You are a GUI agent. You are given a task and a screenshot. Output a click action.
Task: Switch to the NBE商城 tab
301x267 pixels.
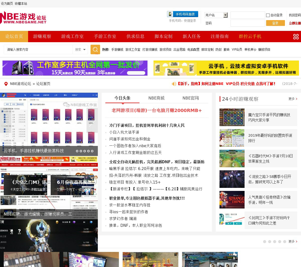coord(156,98)
